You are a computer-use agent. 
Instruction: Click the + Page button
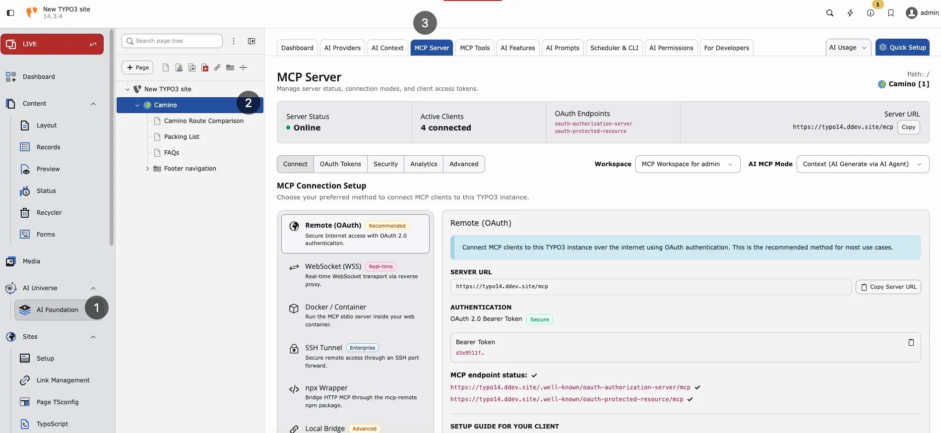pyautogui.click(x=137, y=67)
